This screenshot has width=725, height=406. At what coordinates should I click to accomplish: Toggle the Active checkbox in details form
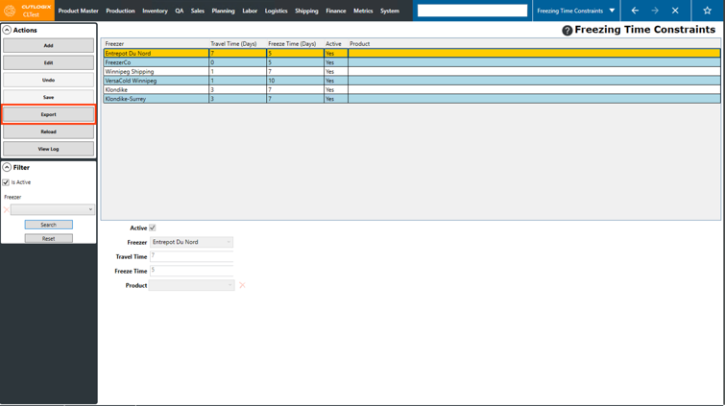153,228
